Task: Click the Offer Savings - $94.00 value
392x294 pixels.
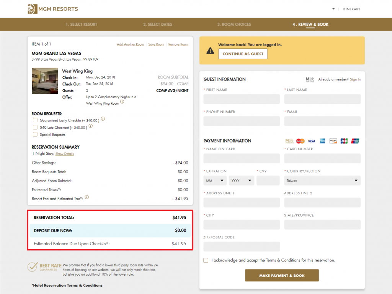Action: click(181, 163)
